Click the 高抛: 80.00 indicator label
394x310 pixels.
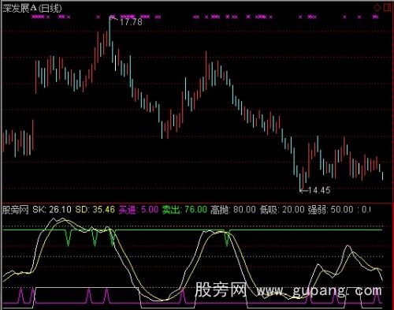[x=233, y=210]
